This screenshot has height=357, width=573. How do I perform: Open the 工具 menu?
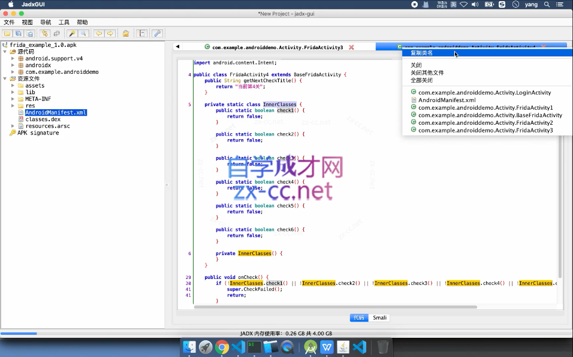click(64, 22)
